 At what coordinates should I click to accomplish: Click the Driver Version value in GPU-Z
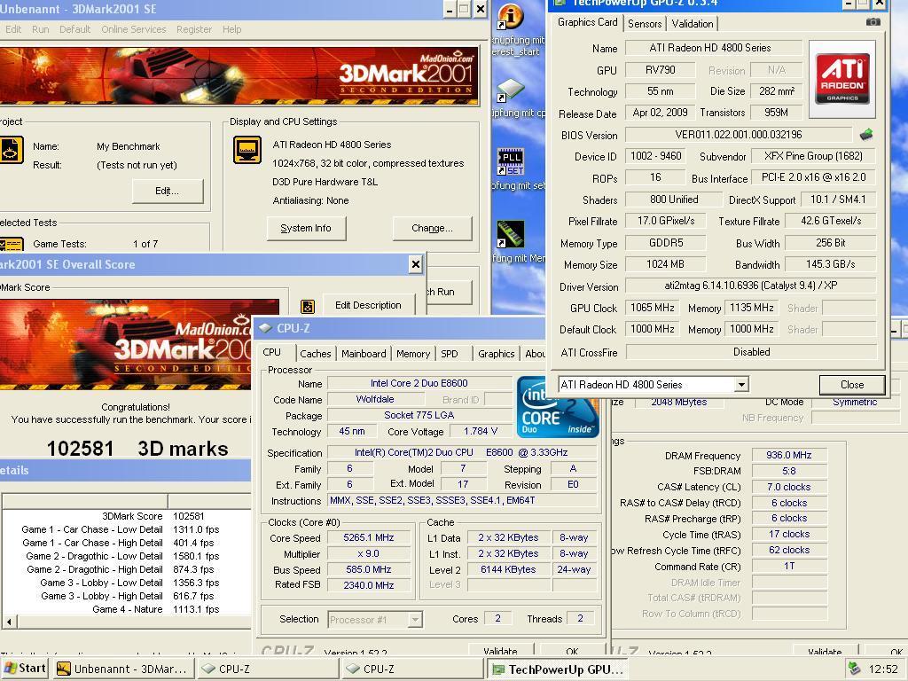[x=750, y=286]
